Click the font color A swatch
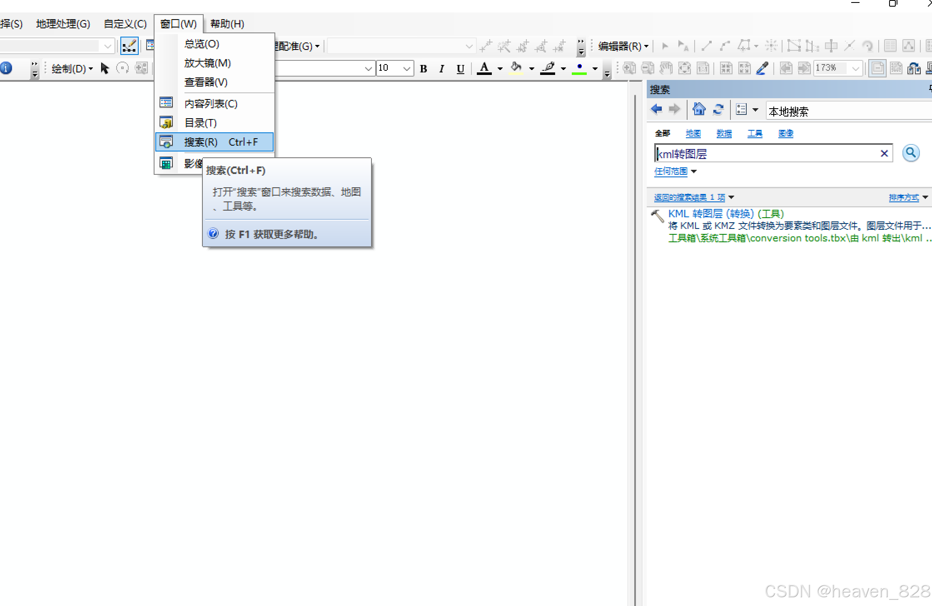 coord(484,68)
